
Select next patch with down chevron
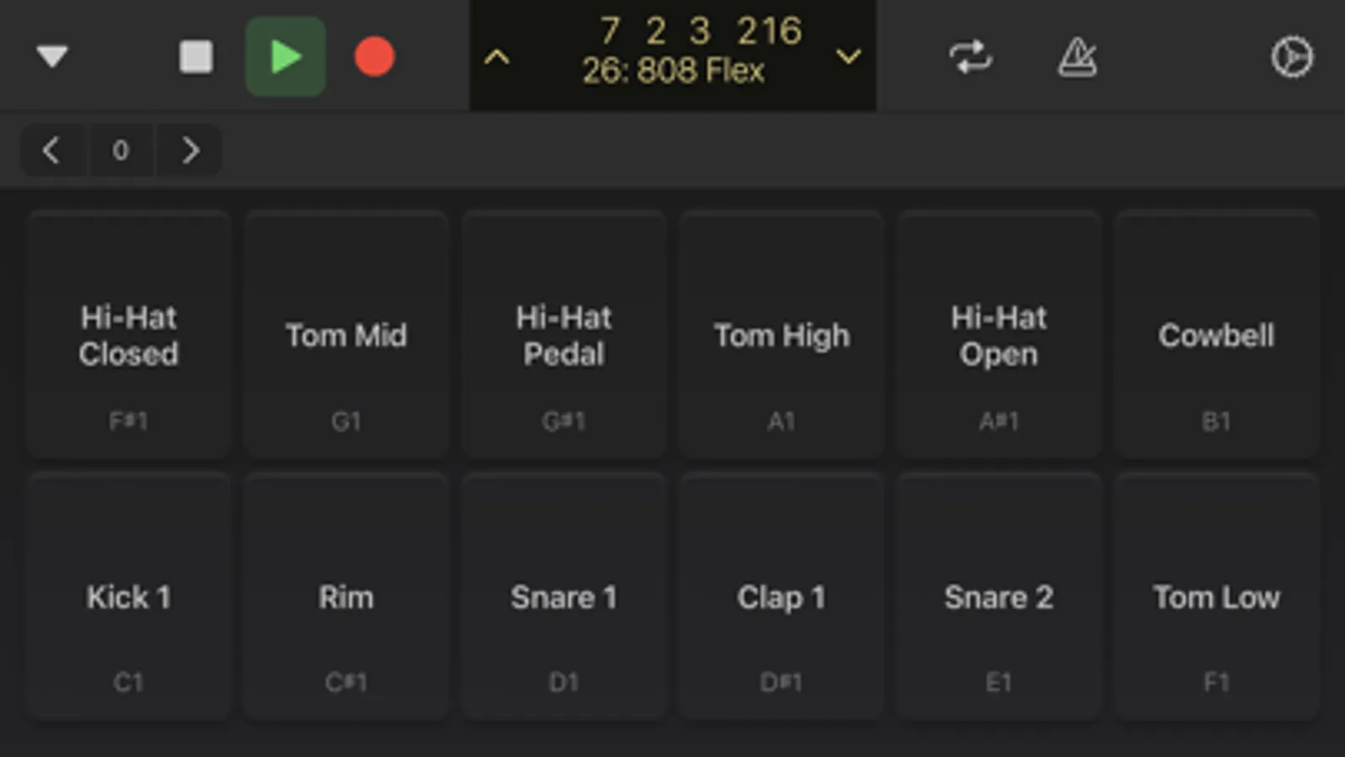click(x=849, y=57)
